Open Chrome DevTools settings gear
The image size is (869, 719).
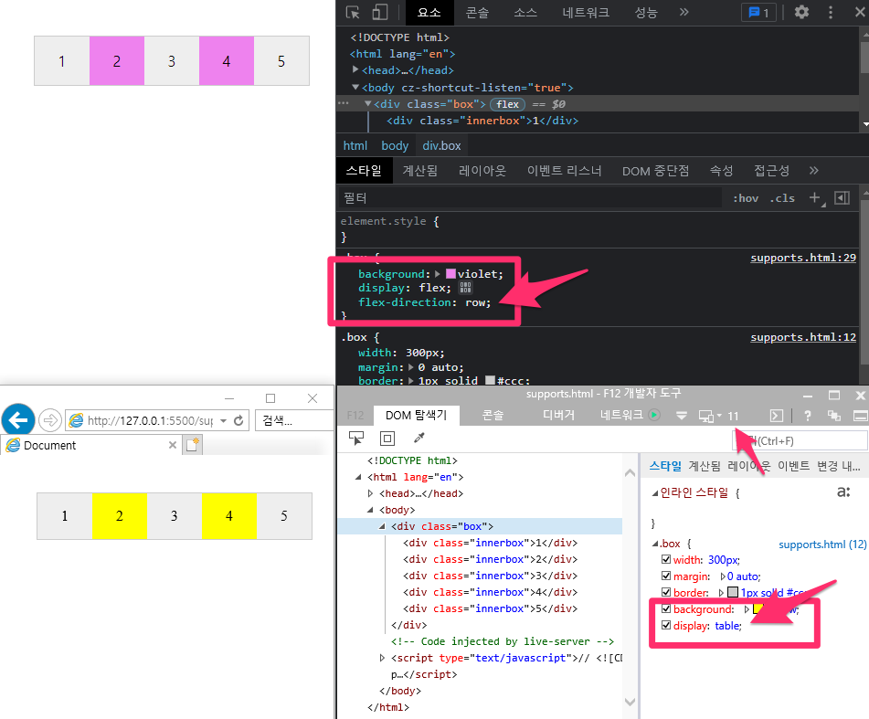click(801, 12)
